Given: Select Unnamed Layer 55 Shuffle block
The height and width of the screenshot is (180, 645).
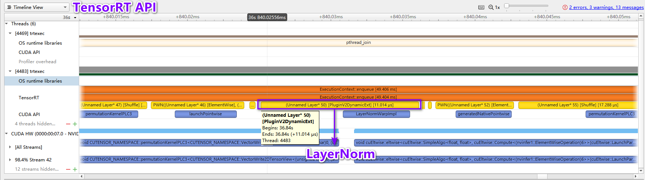Looking at the screenshot, I should (578, 105).
